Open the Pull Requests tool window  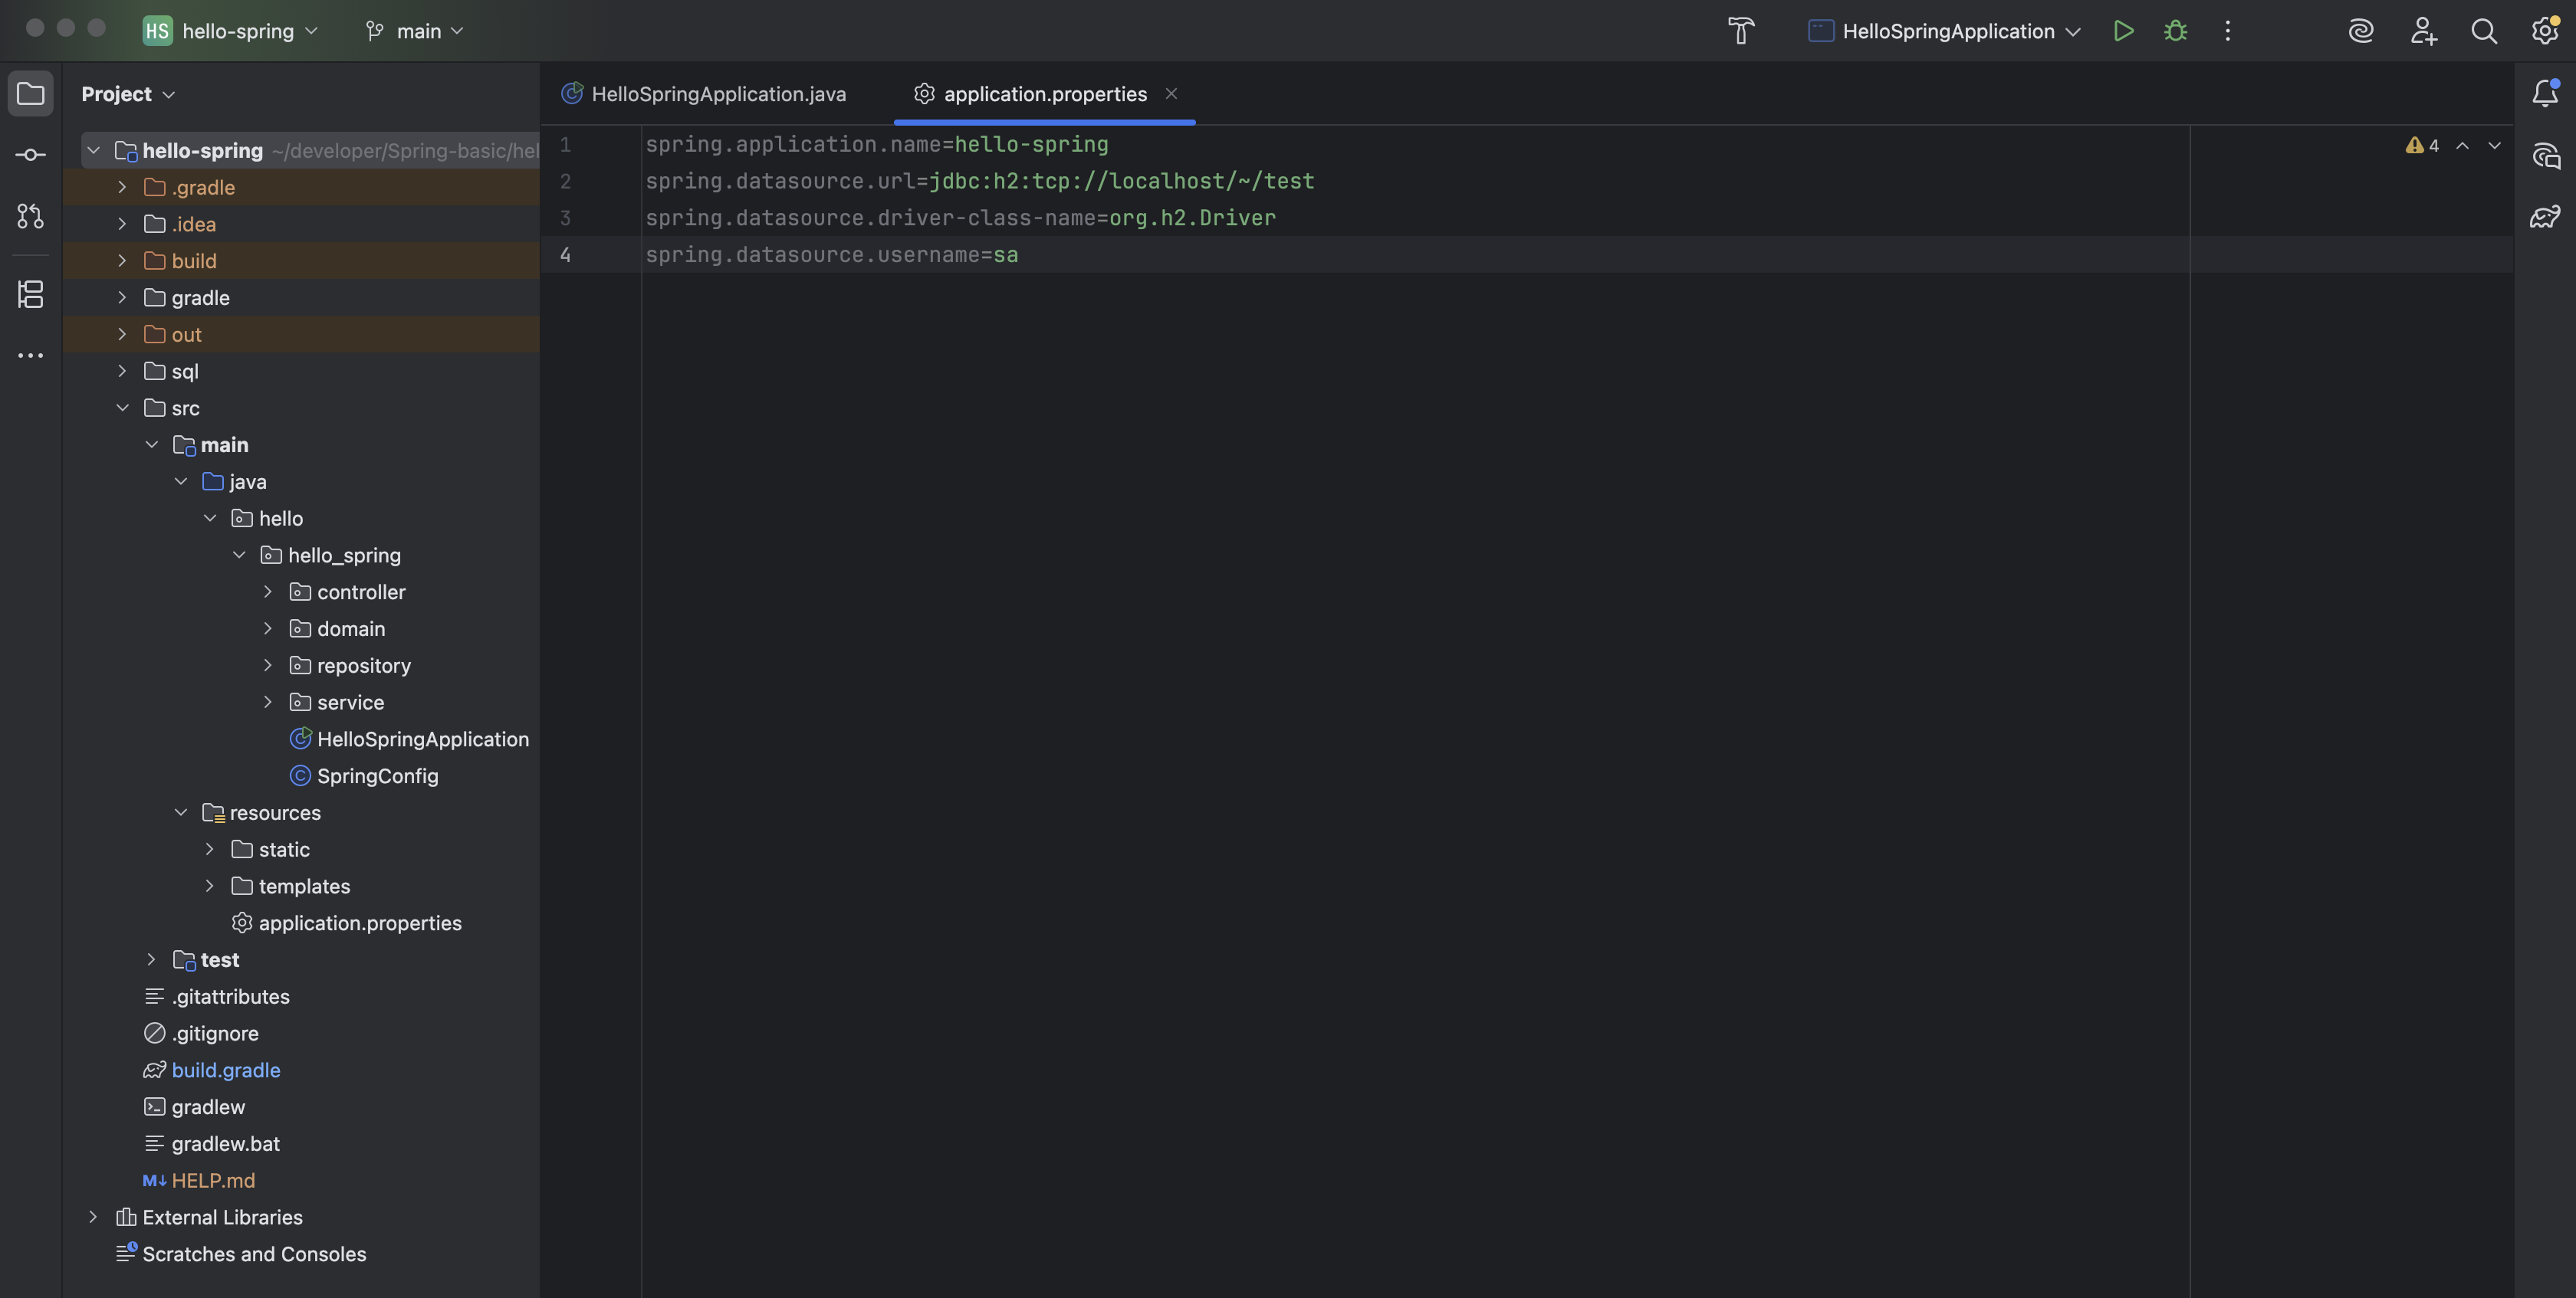(x=30, y=216)
